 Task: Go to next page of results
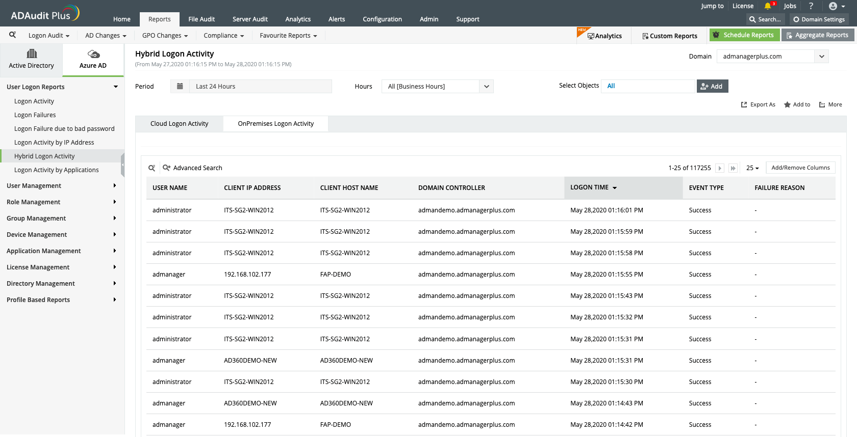click(720, 168)
